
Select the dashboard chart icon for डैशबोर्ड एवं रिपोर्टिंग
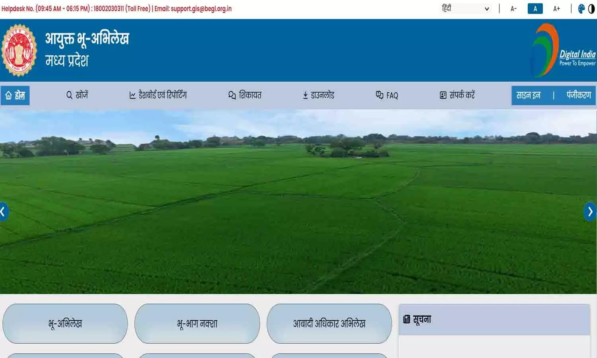[132, 95]
